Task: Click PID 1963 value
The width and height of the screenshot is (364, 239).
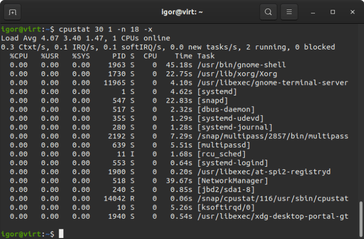Action: [x=117, y=65]
